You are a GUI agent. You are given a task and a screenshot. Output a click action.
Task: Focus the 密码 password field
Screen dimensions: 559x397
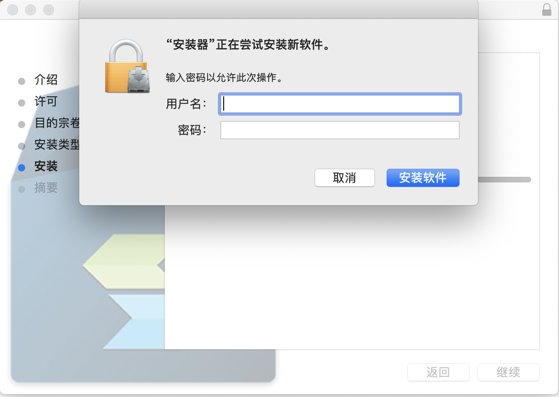point(340,130)
